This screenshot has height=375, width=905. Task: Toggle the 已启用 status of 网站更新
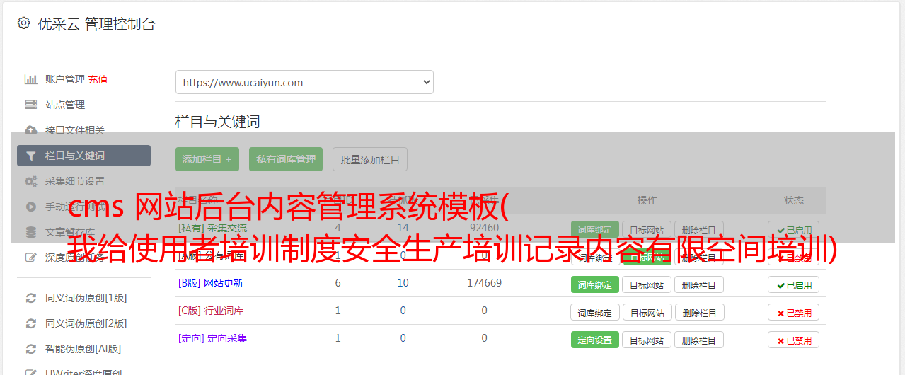794,284
